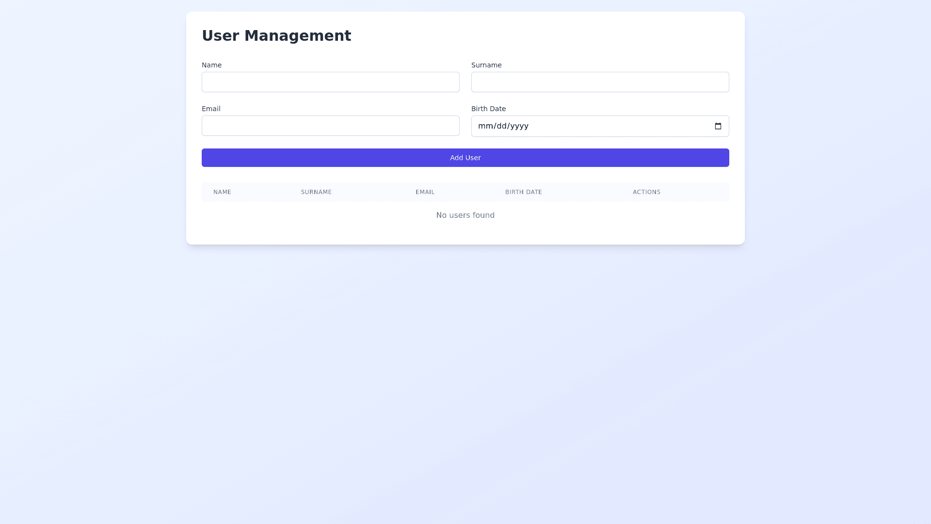
Task: Click the SURNAME column header
Action: 316,192
